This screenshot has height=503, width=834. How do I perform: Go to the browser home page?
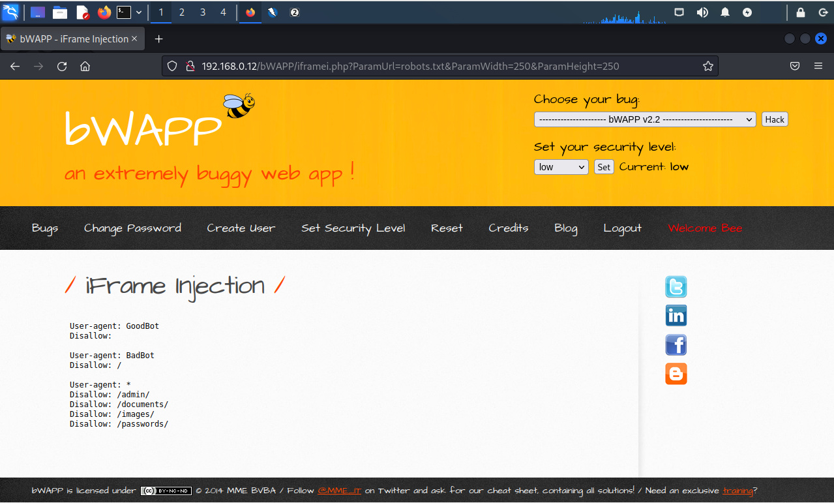(x=85, y=66)
